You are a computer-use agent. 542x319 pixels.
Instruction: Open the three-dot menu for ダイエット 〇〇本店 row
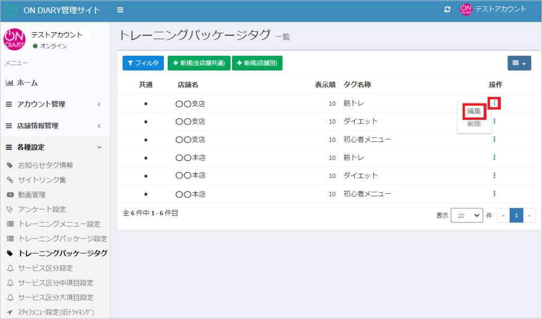click(494, 175)
